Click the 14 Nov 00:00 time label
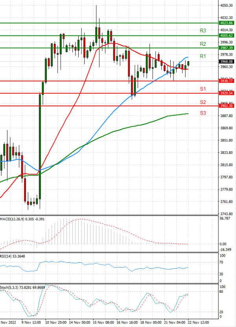This screenshot has height=327, width=236. point(79,322)
